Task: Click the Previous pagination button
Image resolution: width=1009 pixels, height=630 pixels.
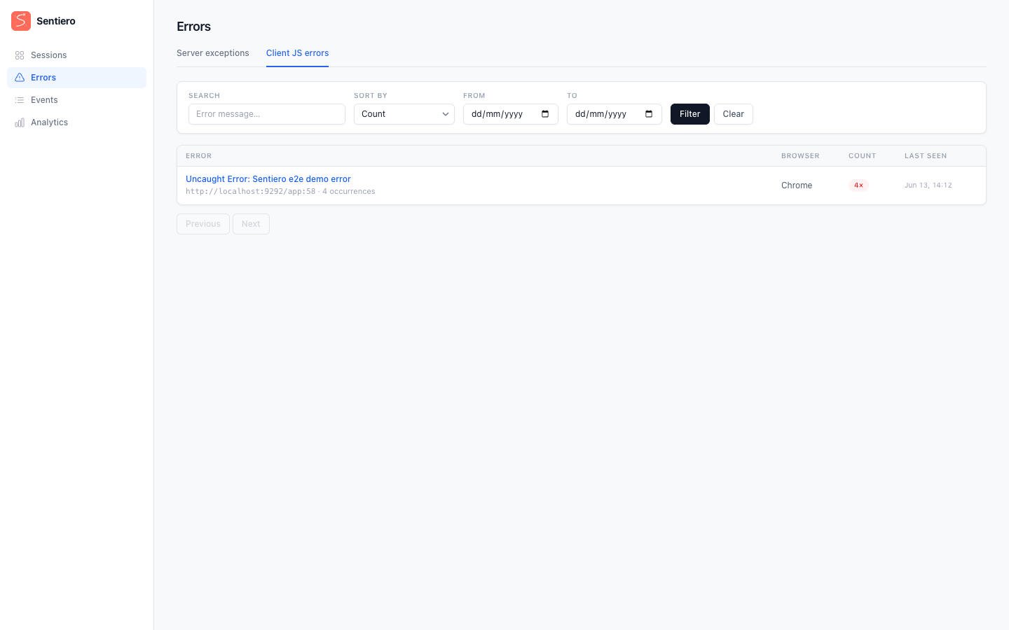Action: 203,224
